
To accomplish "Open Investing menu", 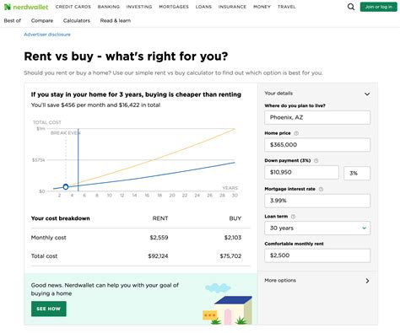I will [x=139, y=7].
